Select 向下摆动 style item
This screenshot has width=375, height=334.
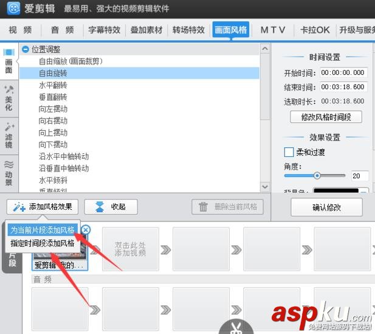click(x=139, y=145)
